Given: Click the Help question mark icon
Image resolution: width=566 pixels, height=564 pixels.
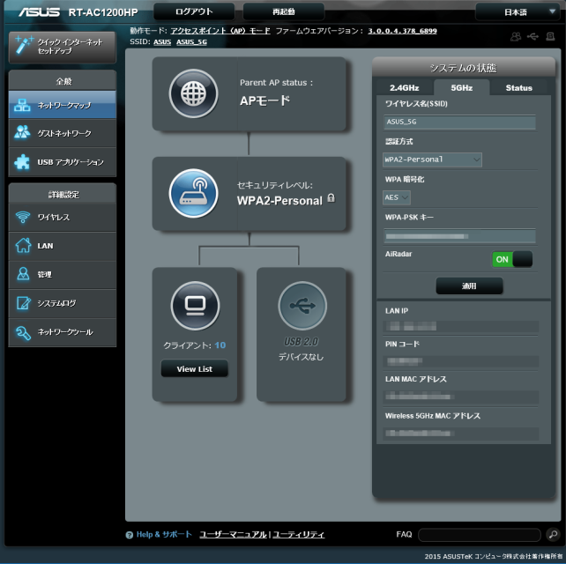Looking at the screenshot, I should [x=130, y=535].
